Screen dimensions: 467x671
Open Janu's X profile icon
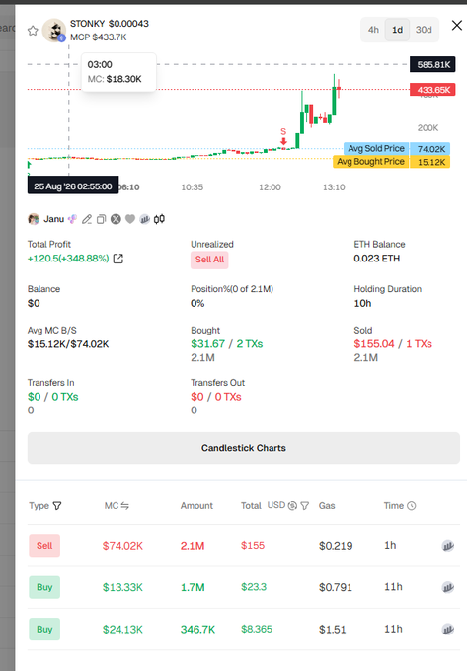pos(116,219)
